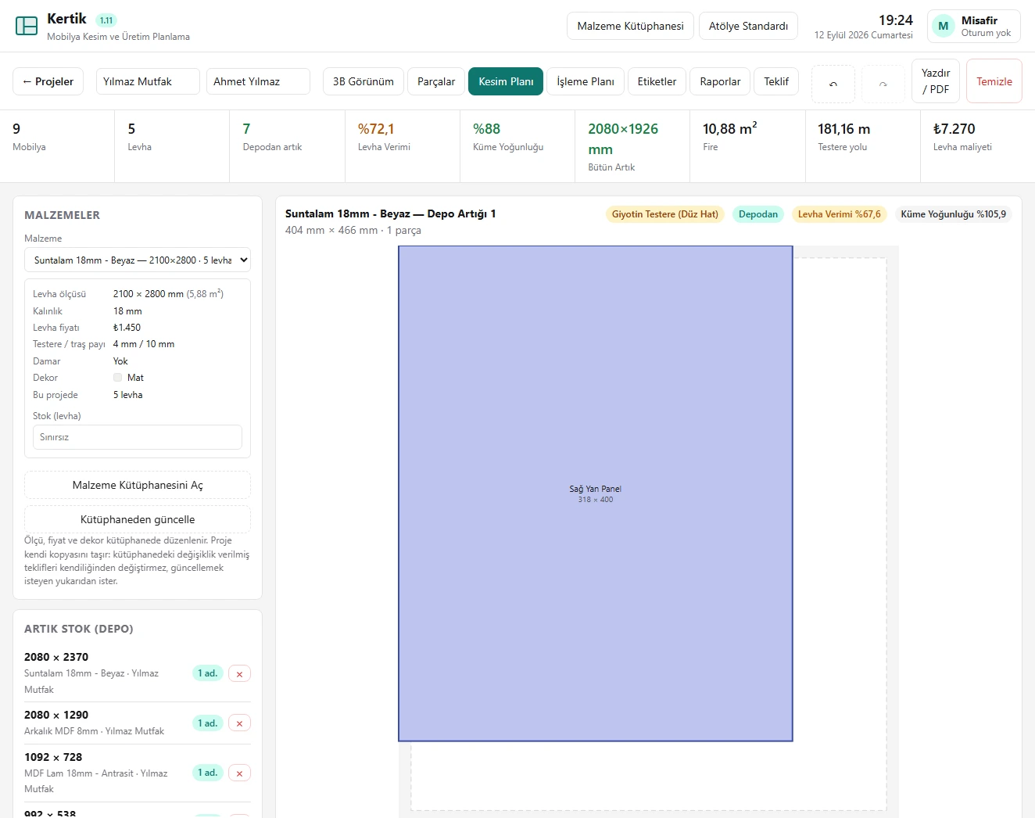The width and height of the screenshot is (1035, 818).
Task: Click the 181,16 m Testere yolu stat
Action: click(862, 146)
